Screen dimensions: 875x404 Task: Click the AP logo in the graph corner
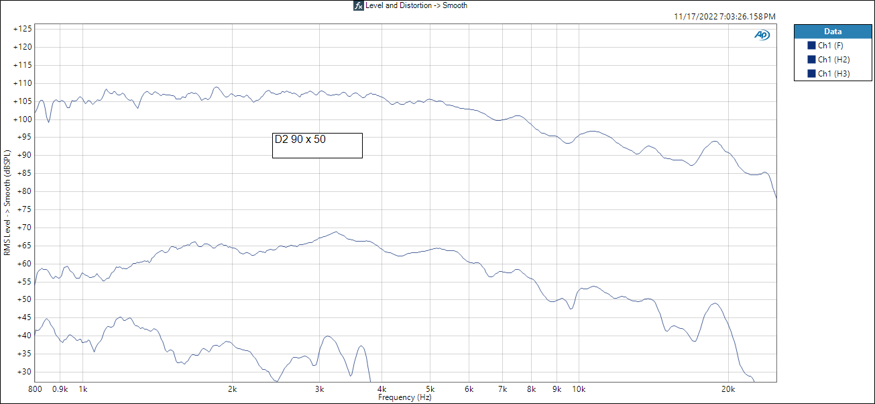click(762, 35)
